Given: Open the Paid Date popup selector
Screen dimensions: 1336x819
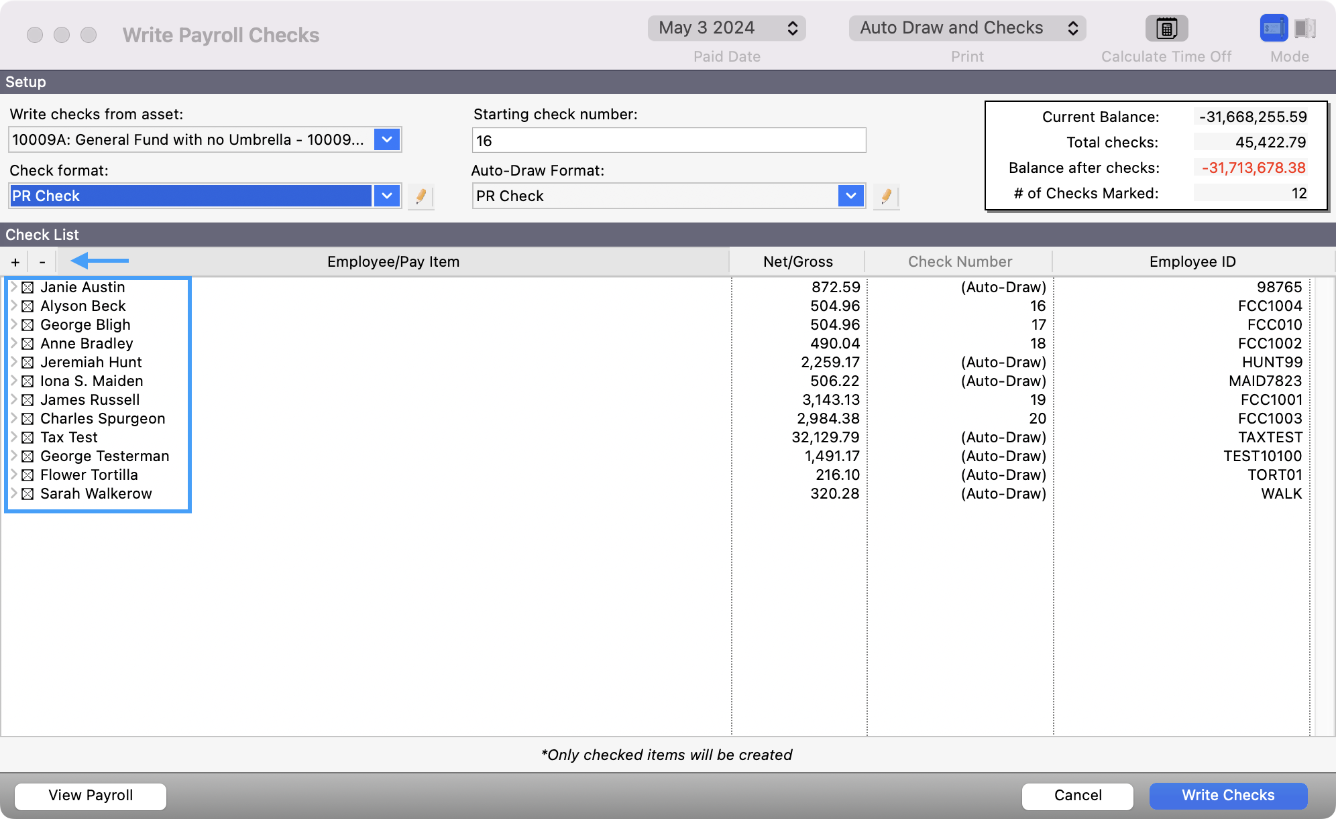Looking at the screenshot, I should pyautogui.click(x=726, y=28).
